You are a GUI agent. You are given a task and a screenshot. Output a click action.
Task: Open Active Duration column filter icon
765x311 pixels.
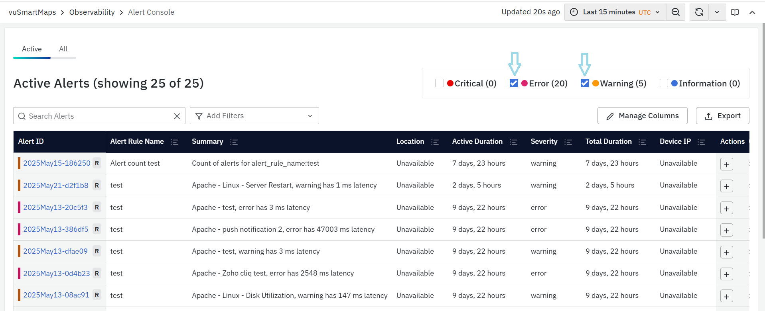tap(513, 142)
